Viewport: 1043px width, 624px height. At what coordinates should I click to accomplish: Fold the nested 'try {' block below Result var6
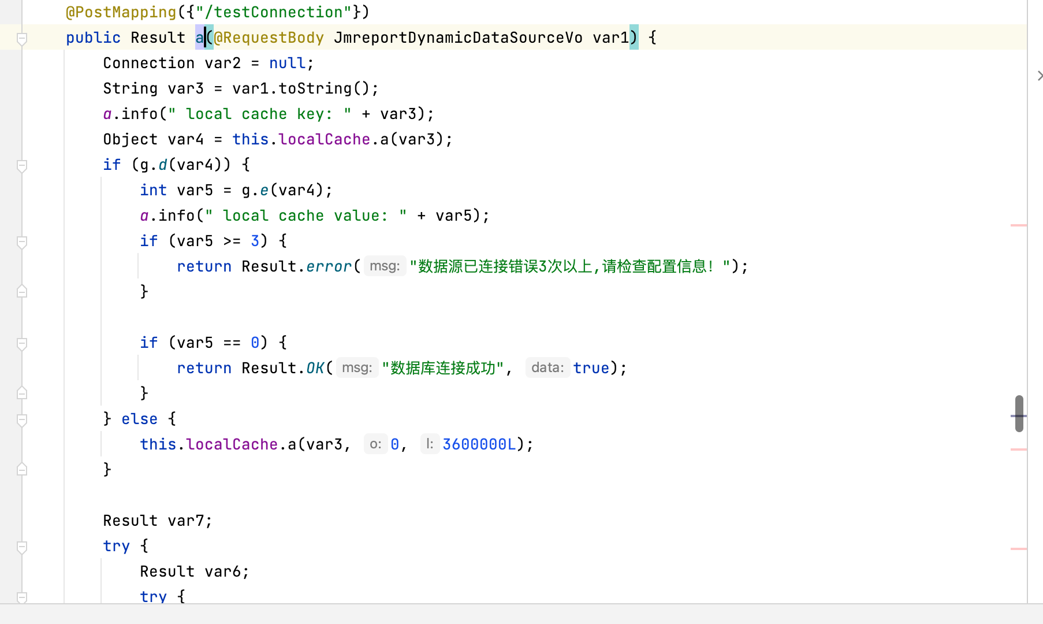coord(22,597)
